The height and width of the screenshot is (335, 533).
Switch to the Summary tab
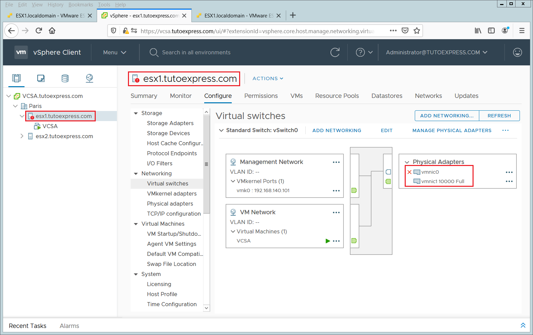point(144,96)
